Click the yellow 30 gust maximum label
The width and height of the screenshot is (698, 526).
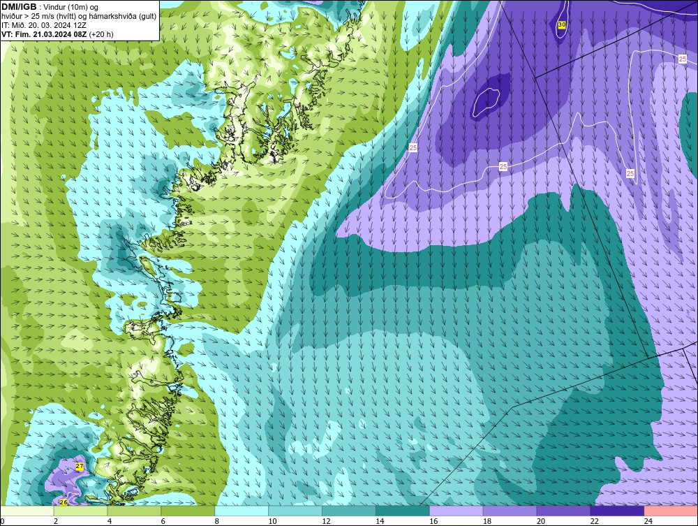(562, 24)
